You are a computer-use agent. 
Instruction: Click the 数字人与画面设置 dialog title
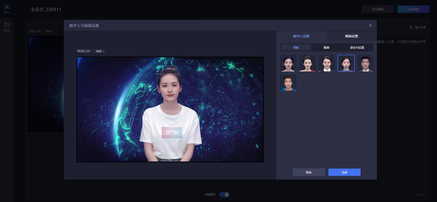point(84,25)
